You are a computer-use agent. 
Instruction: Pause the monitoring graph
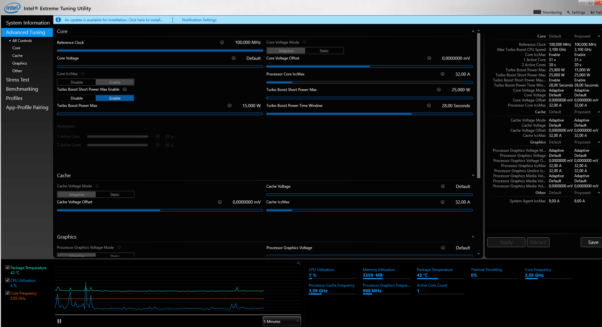coord(59,321)
